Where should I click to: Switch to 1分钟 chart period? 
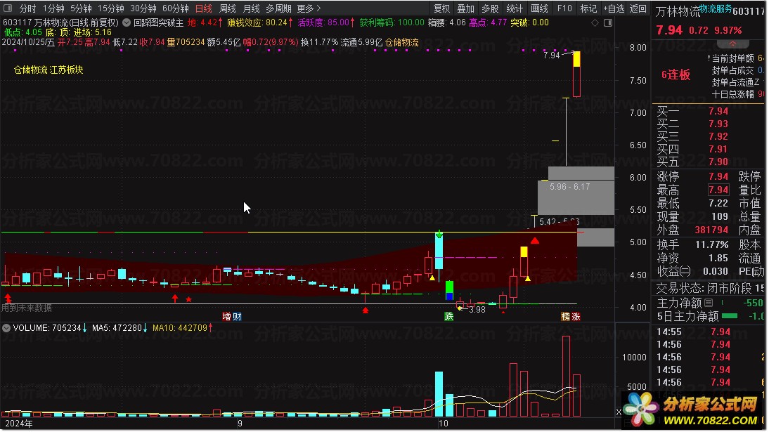(x=53, y=8)
